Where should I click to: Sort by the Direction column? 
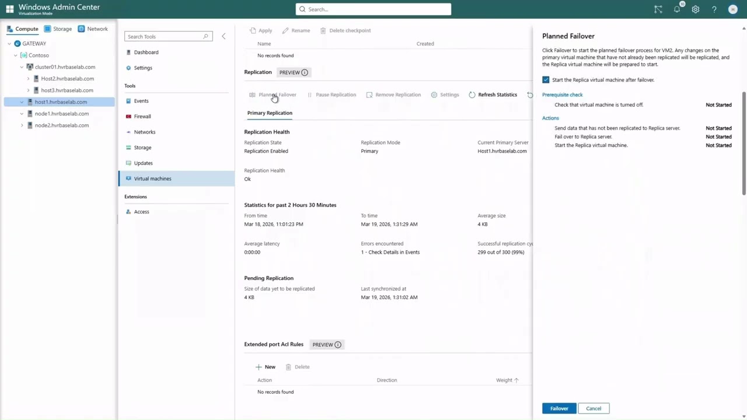point(387,380)
